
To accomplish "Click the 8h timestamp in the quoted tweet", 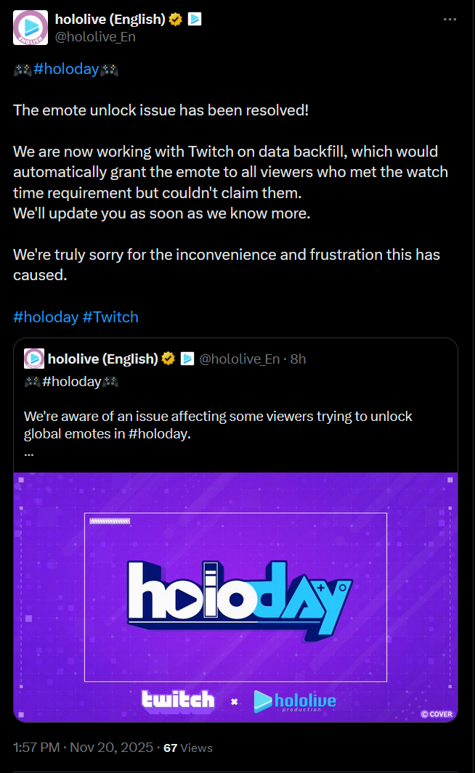I will pyautogui.click(x=298, y=359).
